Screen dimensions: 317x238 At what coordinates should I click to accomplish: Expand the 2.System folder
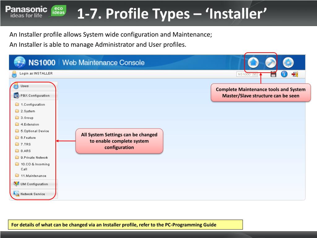click(25, 111)
